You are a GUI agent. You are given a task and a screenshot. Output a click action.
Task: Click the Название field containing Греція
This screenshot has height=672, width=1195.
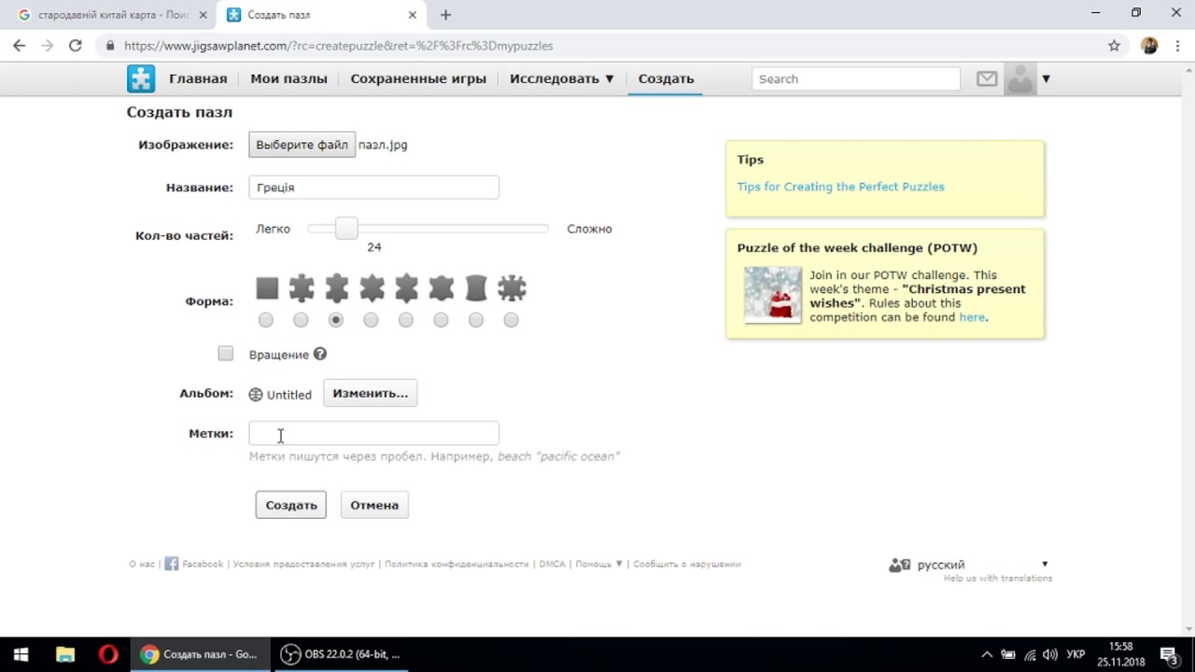coord(373,188)
